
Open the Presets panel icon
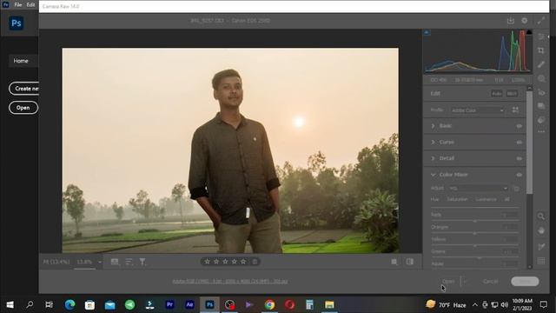click(x=540, y=120)
